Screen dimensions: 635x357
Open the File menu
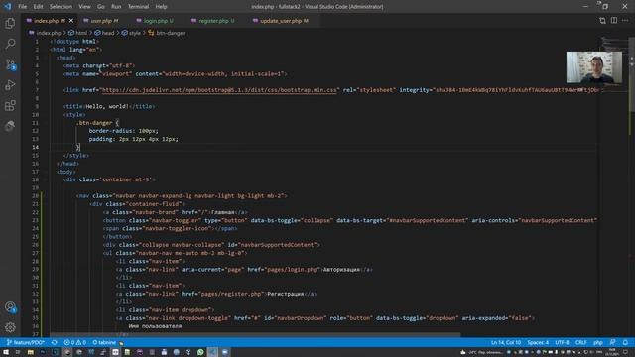22,7
